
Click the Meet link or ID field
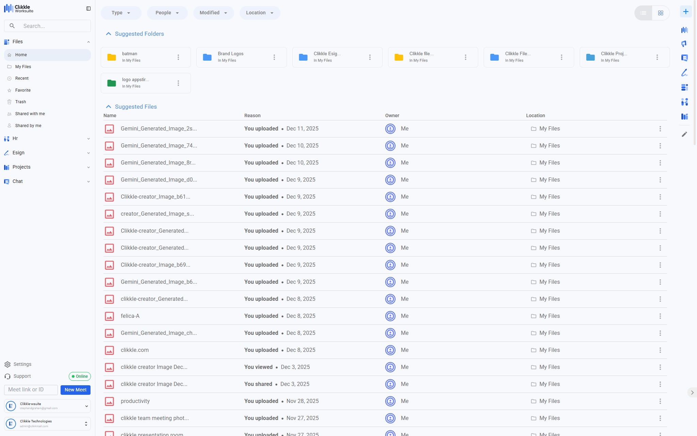point(31,390)
